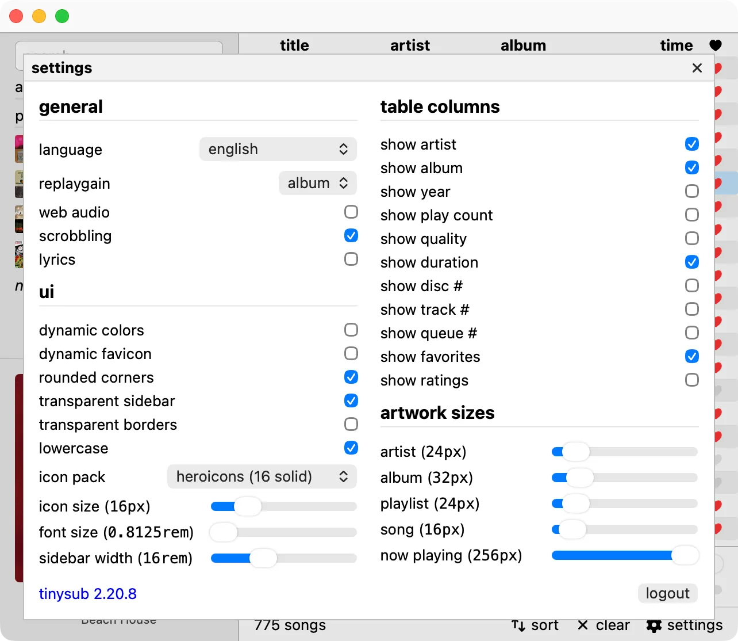Uncheck rounded corners

pos(351,377)
